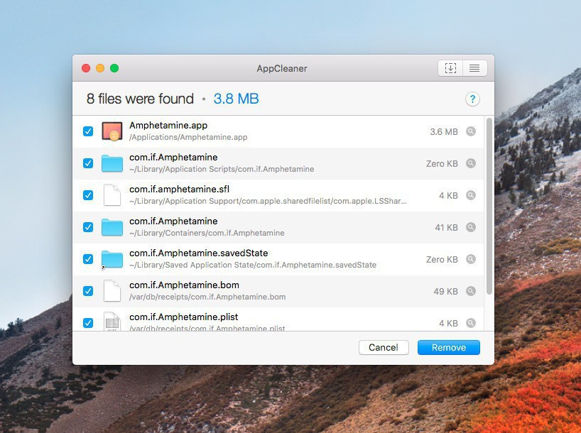Open the help question mark button
581x433 pixels.
(x=472, y=99)
